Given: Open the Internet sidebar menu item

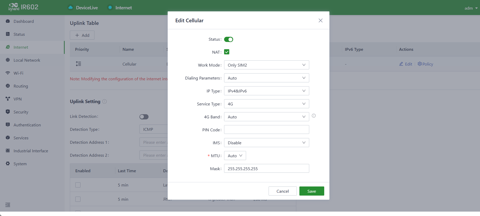Looking at the screenshot, I should 32,47.
